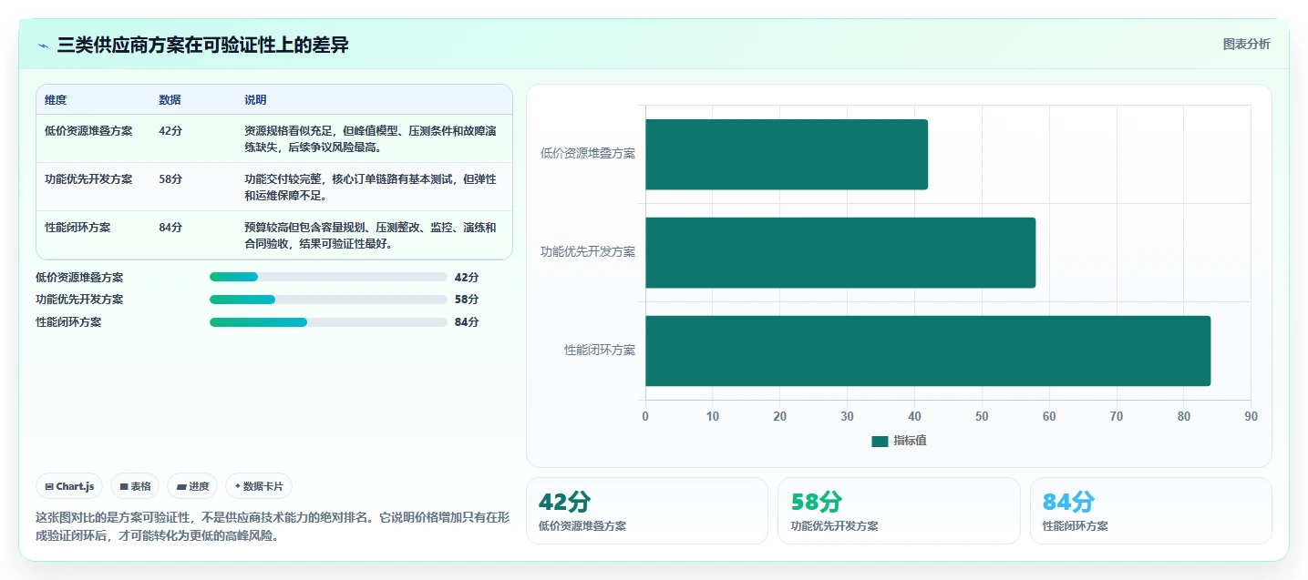
Task: Click the 功能优先开发方案 description text
Action: (x=370, y=188)
